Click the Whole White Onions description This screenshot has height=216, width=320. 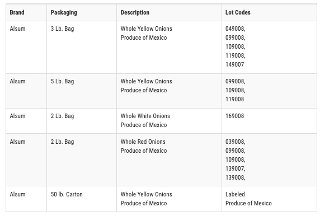tap(145, 116)
